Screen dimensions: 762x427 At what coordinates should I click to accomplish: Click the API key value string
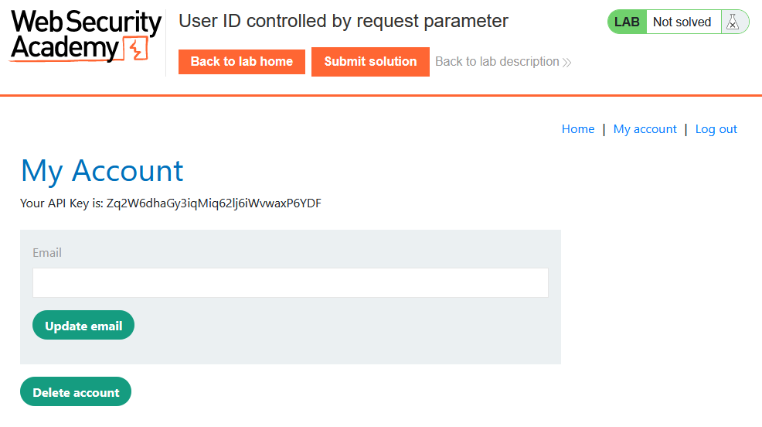click(x=214, y=203)
